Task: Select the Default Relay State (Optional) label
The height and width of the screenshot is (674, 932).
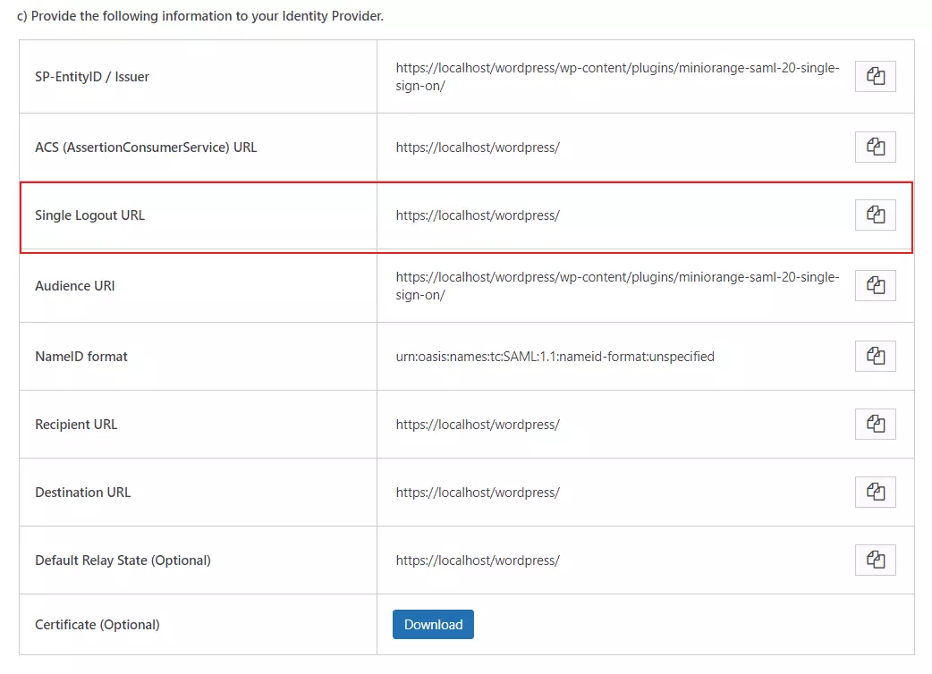Action: 123,560
